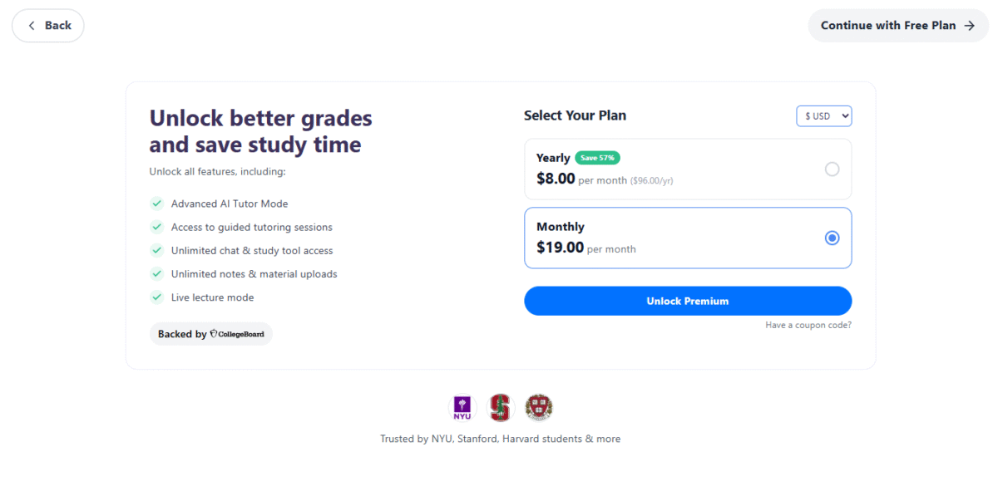
Task: Open the $ USD currency dropdown
Action: pyautogui.click(x=823, y=116)
